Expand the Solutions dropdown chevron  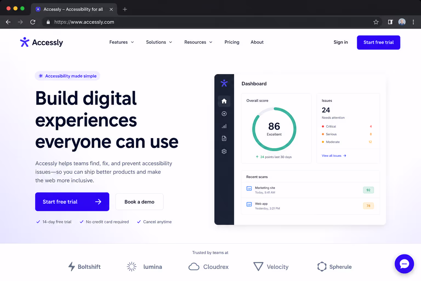170,42
